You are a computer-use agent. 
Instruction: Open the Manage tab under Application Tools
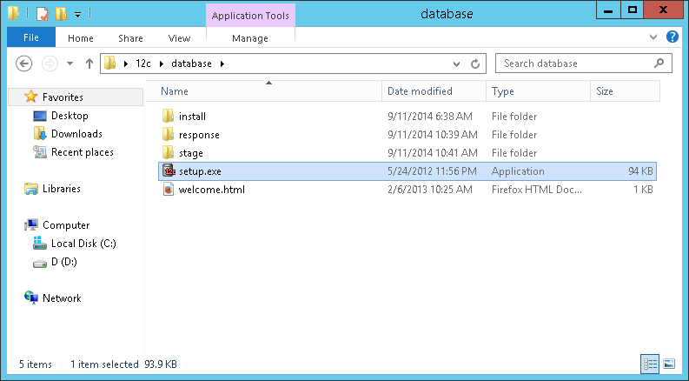tap(250, 38)
